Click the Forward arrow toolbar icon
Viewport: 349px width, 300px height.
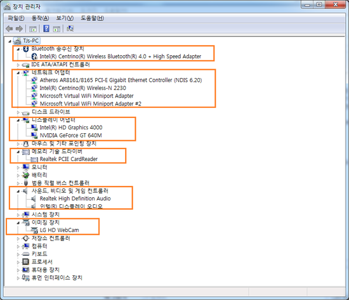click(20, 29)
